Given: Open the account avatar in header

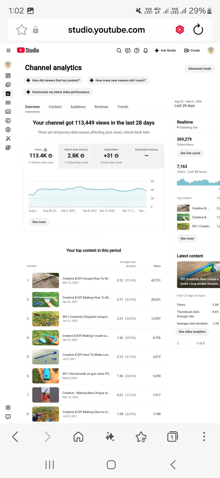Looking at the screenshot, I should [x=211, y=50].
